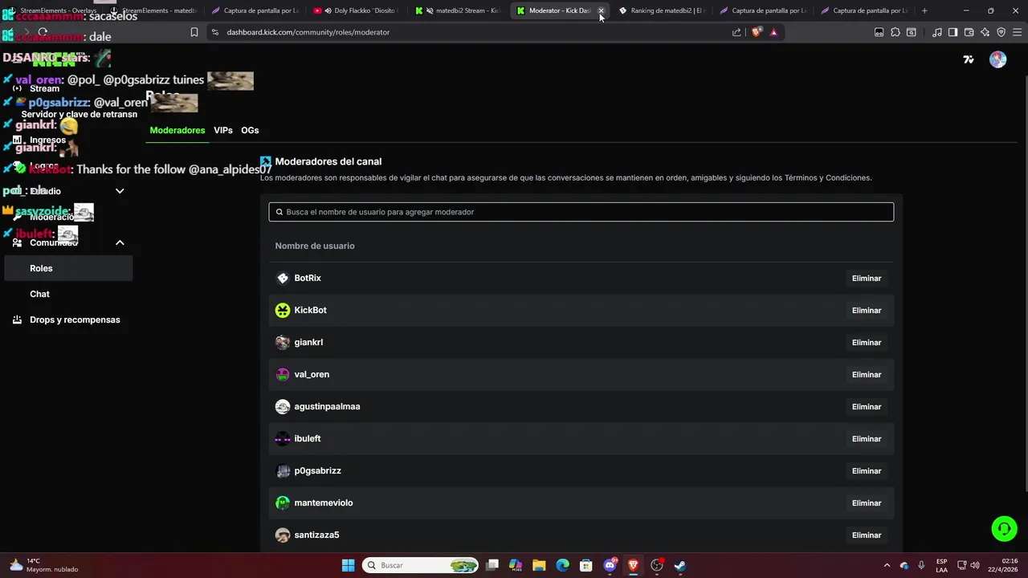Viewport: 1028px width, 578px height.
Task: Remove p0gsabrizz with Eliminar
Action: tap(867, 470)
